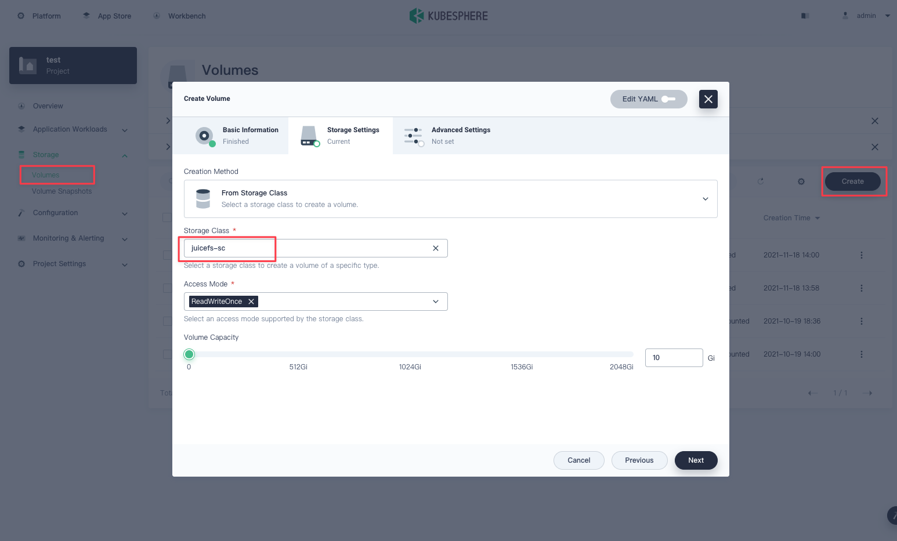Click the Volume Capacity slider handle
The image size is (897, 541).
tap(189, 354)
